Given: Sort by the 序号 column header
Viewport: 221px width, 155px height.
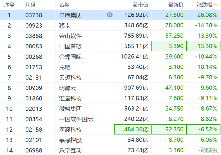Looking at the screenshot, I should (x=9, y=5).
